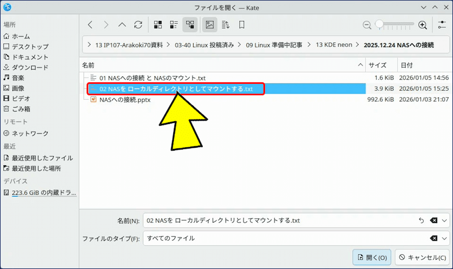Open Network (ネットワーク) in places

pyautogui.click(x=25, y=134)
